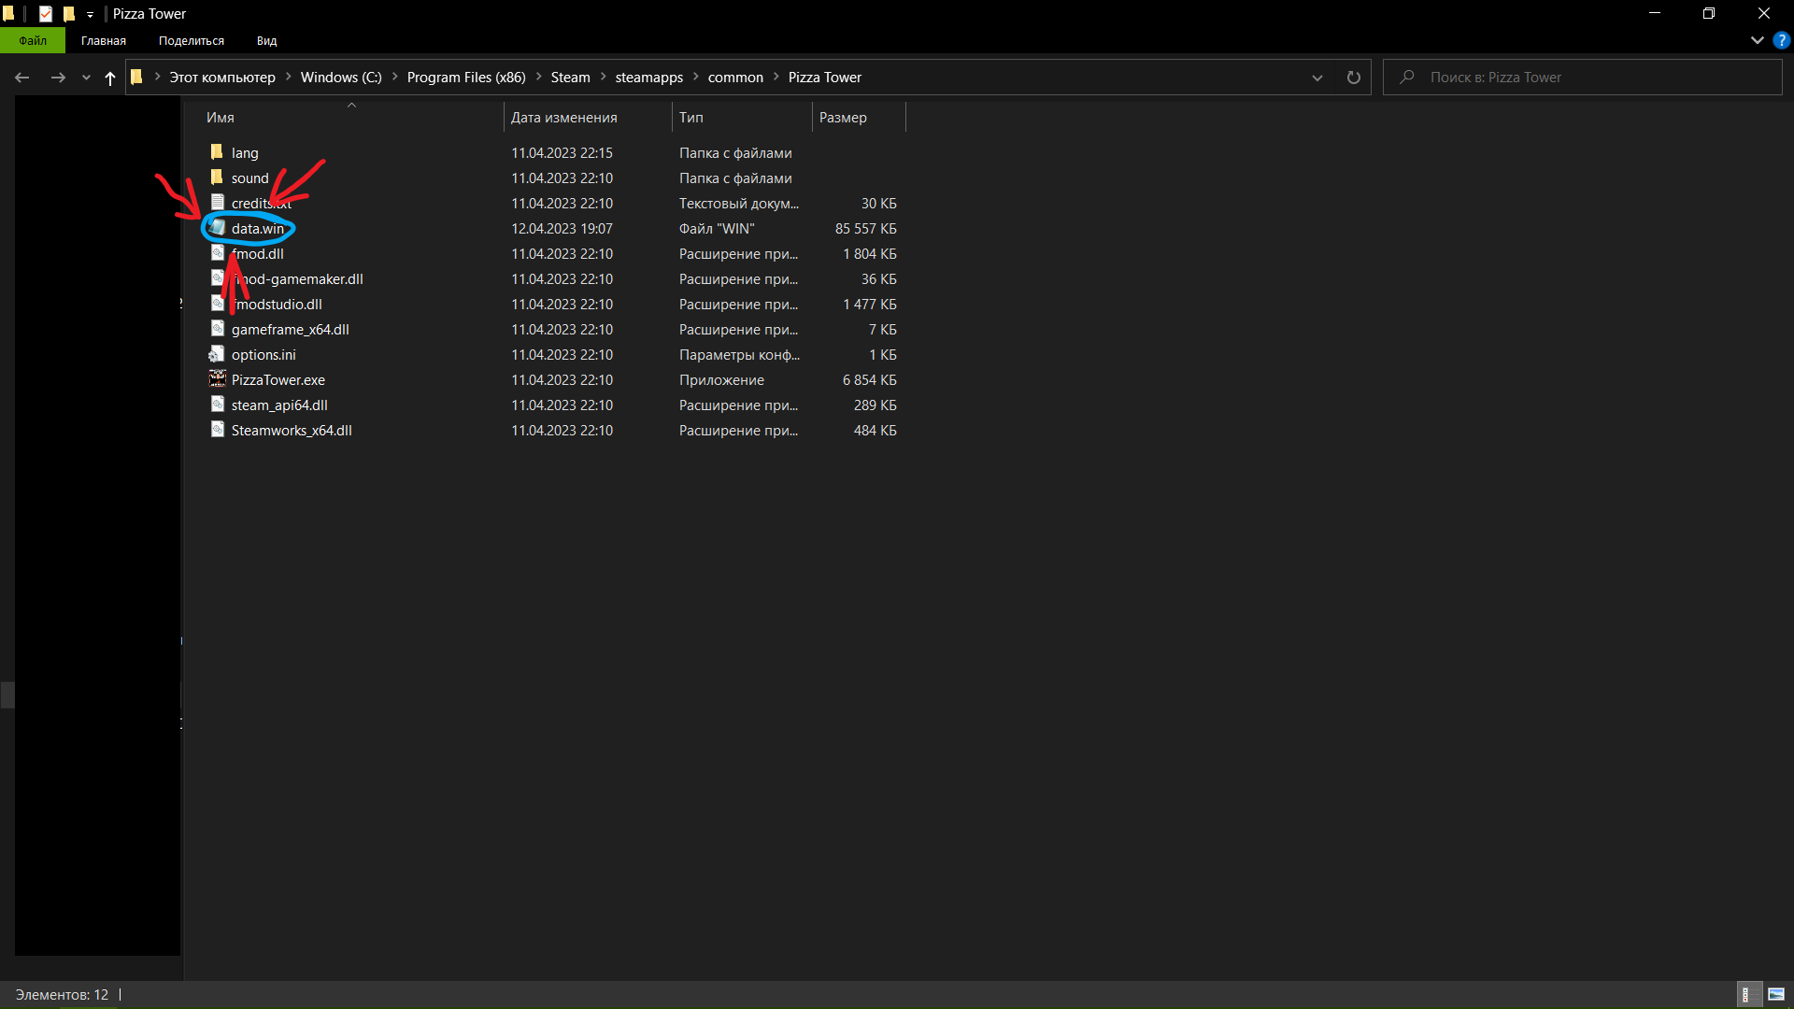
Task: Switch to large icons view in status bar
Action: tap(1776, 994)
